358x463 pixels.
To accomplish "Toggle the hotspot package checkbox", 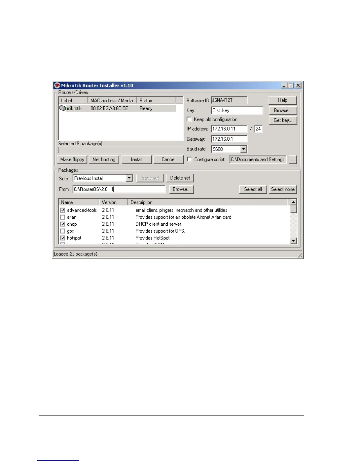I will coord(63,238).
